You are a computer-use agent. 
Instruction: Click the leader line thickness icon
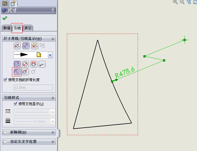8,121
